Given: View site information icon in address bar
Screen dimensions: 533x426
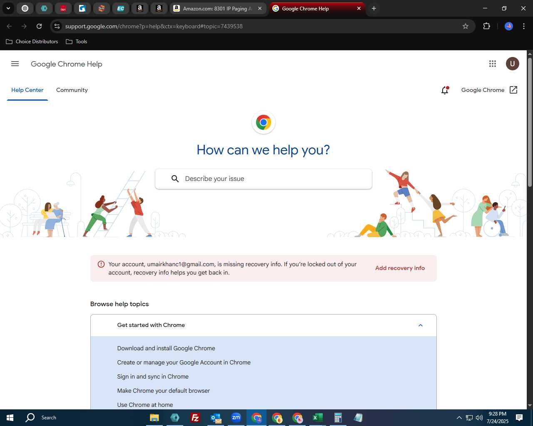Looking at the screenshot, I should 57,26.
